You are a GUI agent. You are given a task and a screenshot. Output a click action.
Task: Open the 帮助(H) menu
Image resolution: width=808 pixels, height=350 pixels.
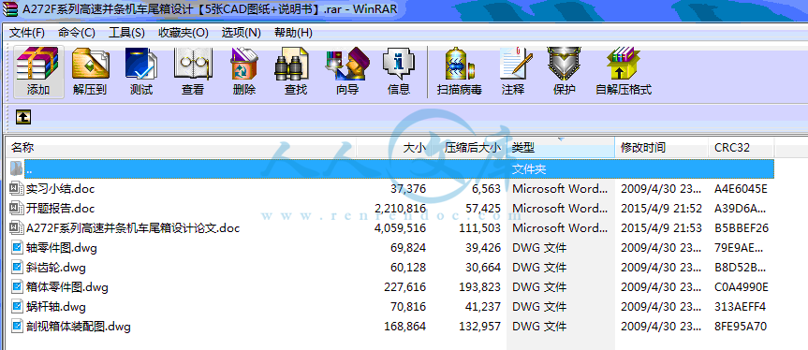[x=293, y=33]
